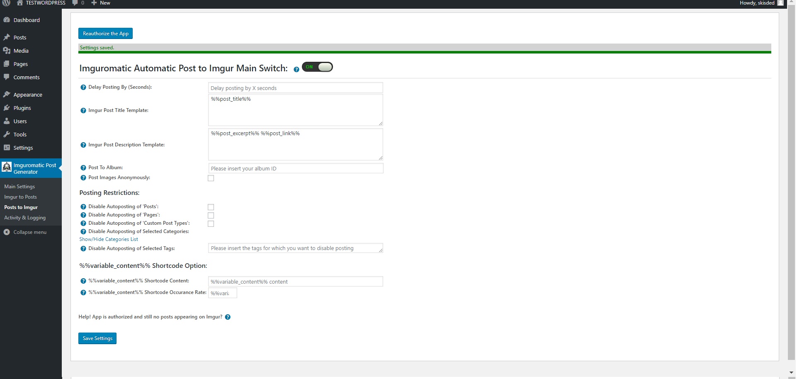Open help icon for Disable Autoposting of Selected Categories

(83, 232)
